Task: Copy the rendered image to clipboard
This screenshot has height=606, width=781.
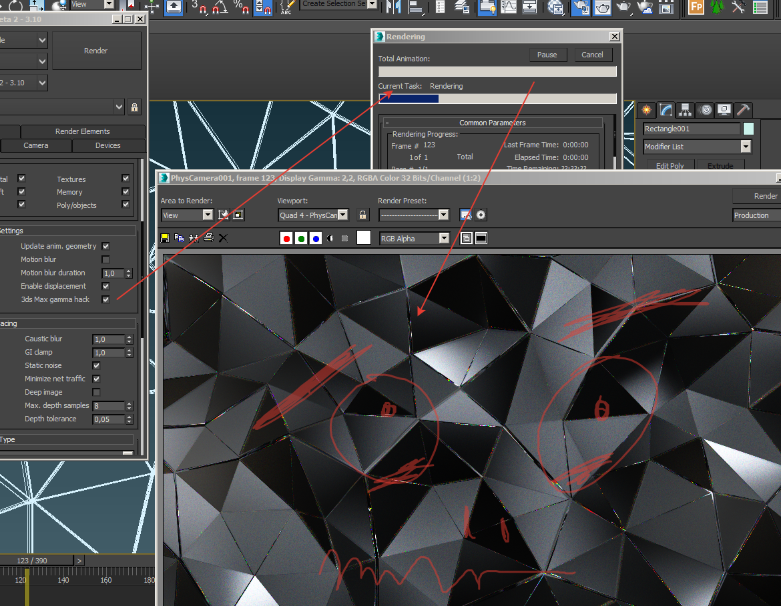Action: (180, 238)
